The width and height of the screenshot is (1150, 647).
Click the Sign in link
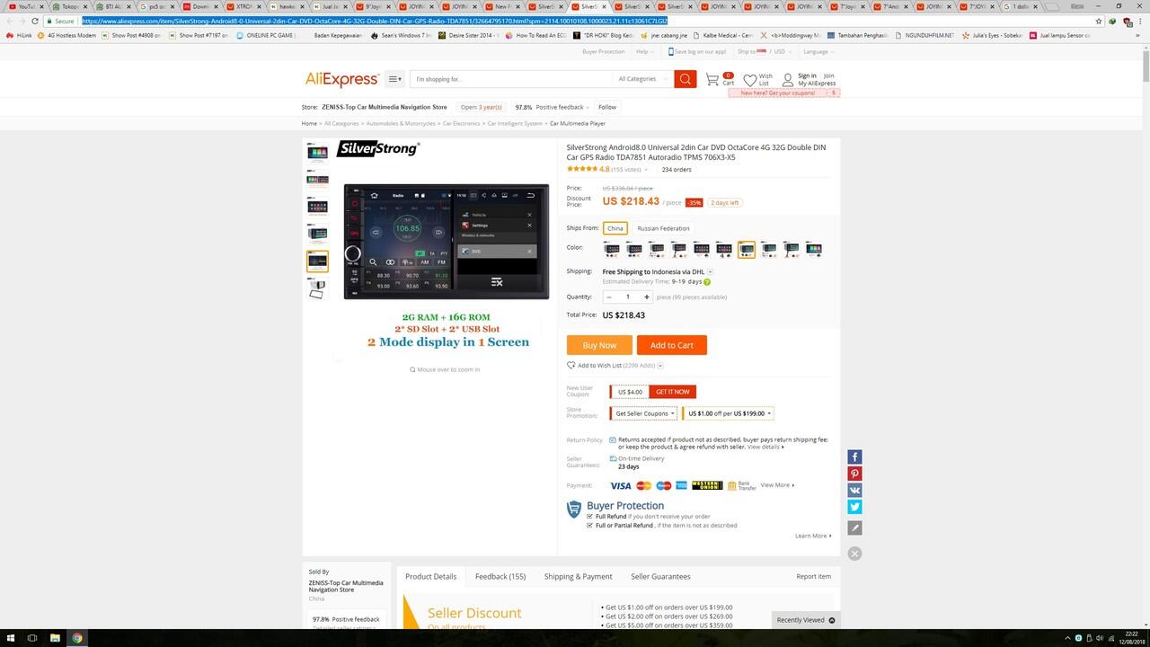pos(807,75)
